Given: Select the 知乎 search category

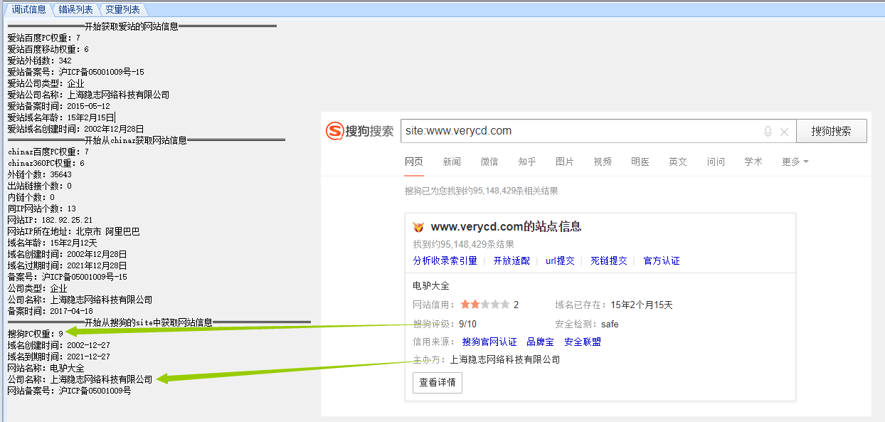Looking at the screenshot, I should point(527,162).
